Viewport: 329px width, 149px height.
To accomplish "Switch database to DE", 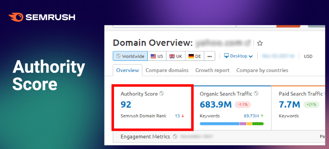I will [x=195, y=56].
